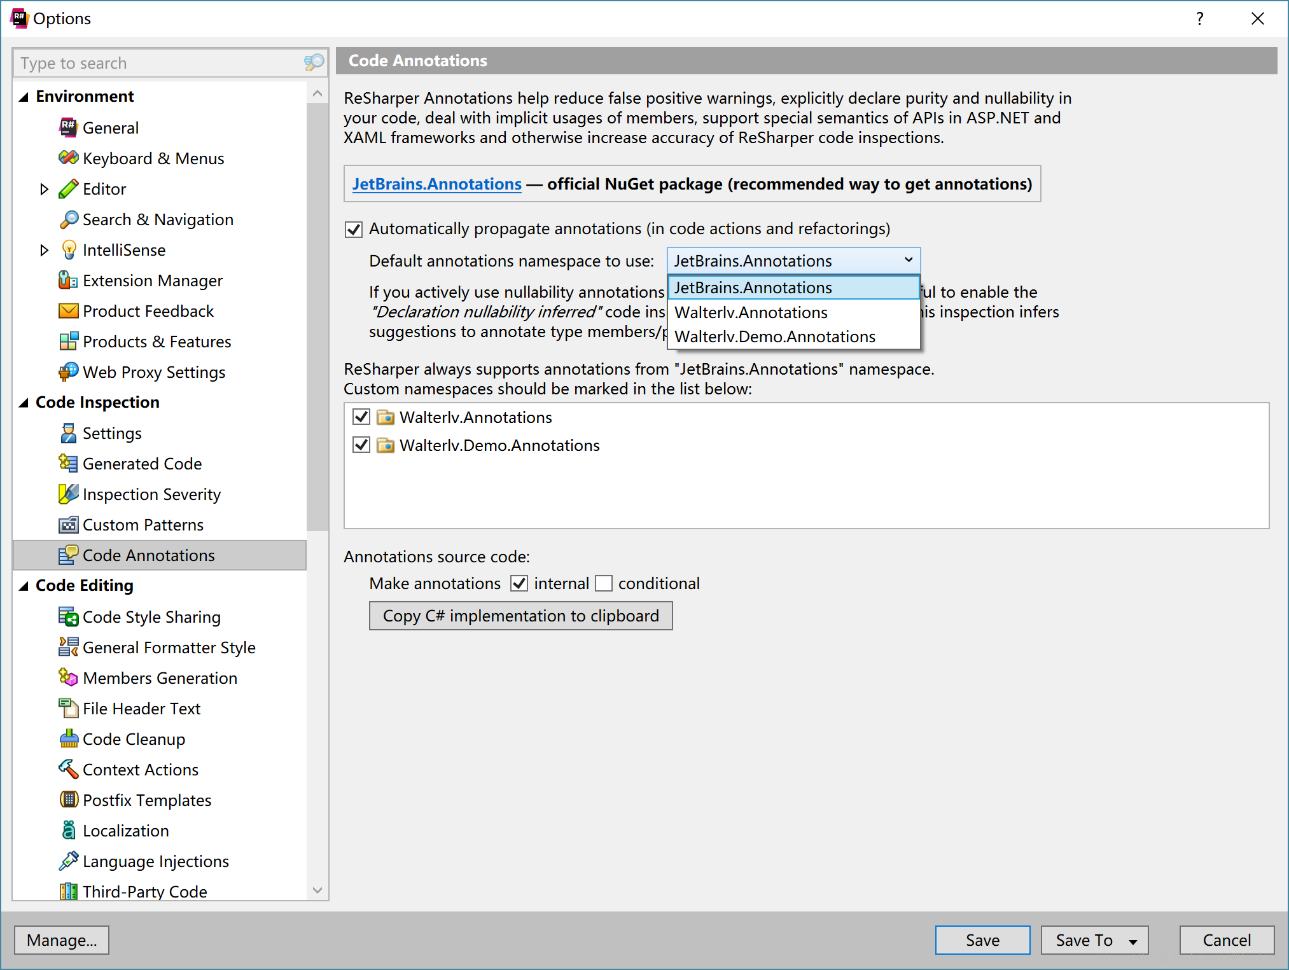
Task: Click the Keyboard & Menus icon
Action: pos(68,158)
